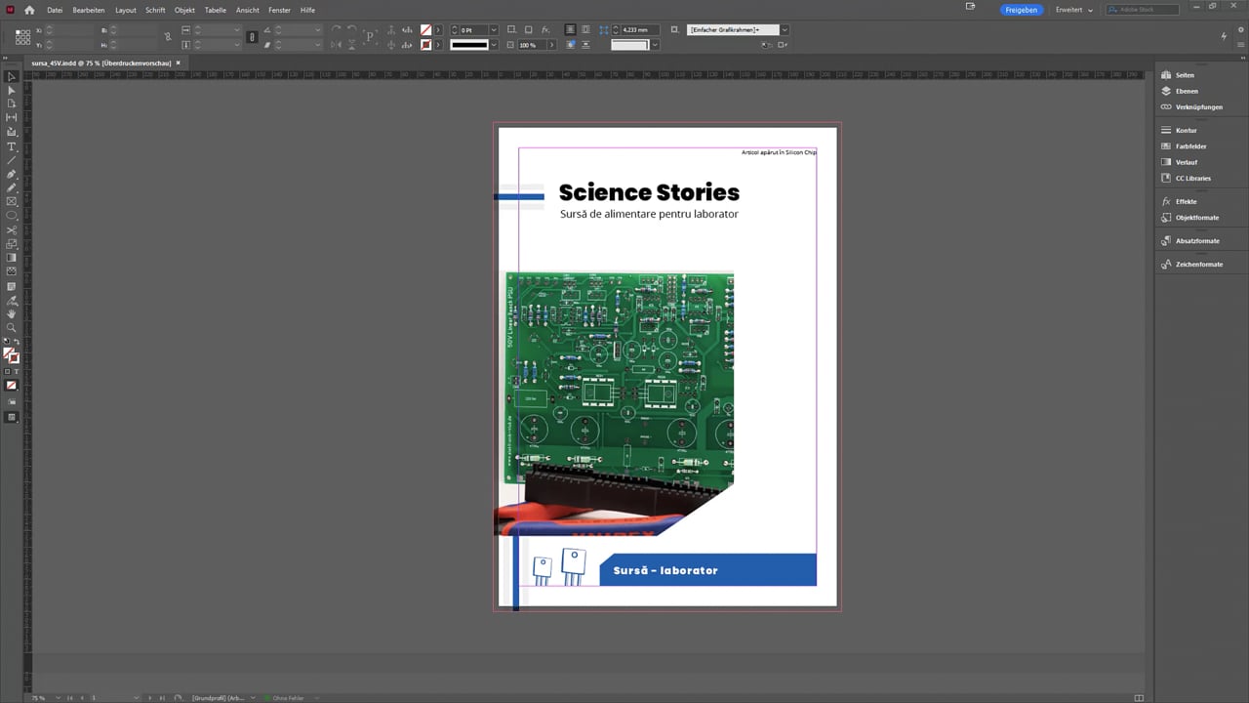
Task: Select the Pencil tool
Action: point(12,187)
